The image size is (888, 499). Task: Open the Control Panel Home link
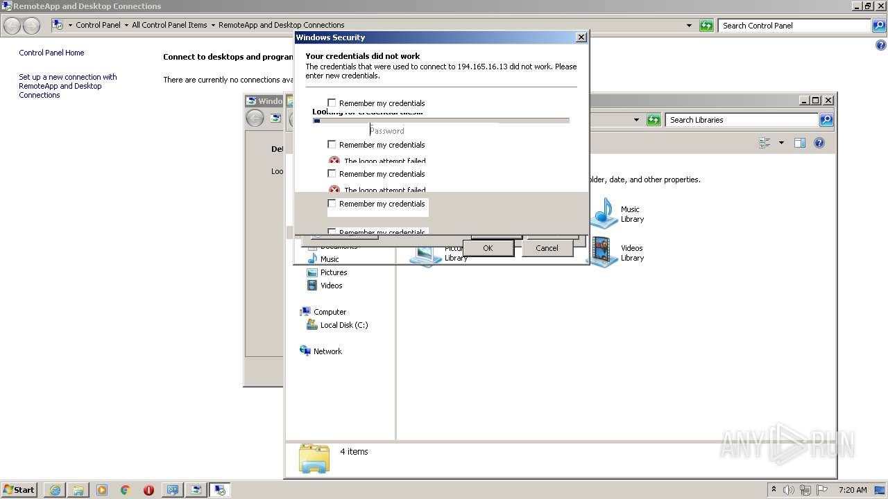(51, 53)
